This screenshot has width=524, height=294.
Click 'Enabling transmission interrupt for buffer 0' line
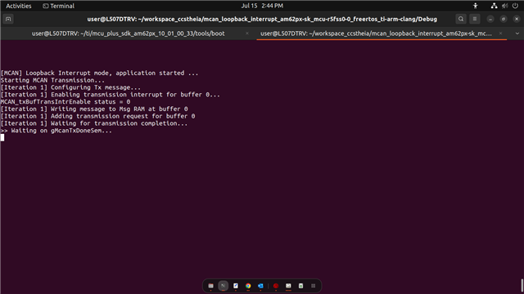tap(111, 95)
